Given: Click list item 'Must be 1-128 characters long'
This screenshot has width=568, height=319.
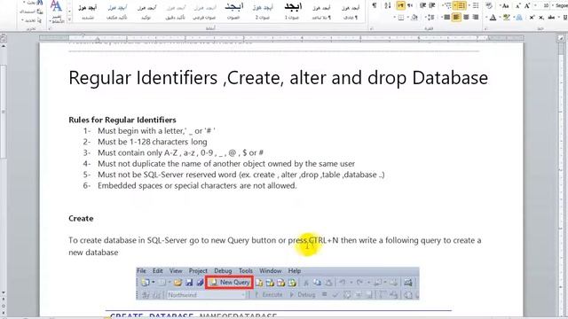Looking at the screenshot, I should [153, 142].
